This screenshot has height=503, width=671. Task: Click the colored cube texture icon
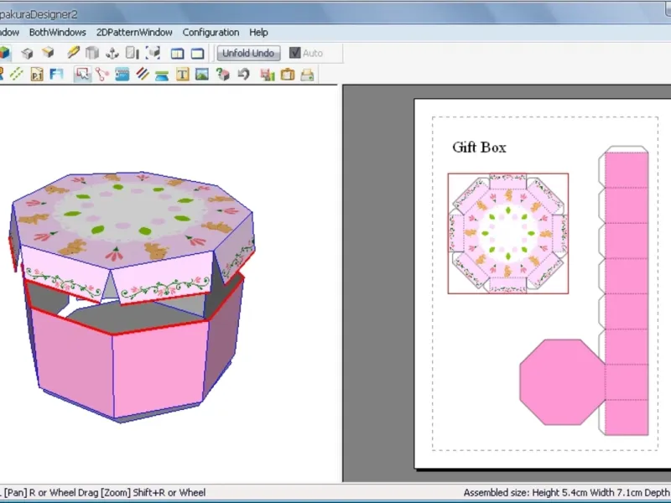click(4, 53)
